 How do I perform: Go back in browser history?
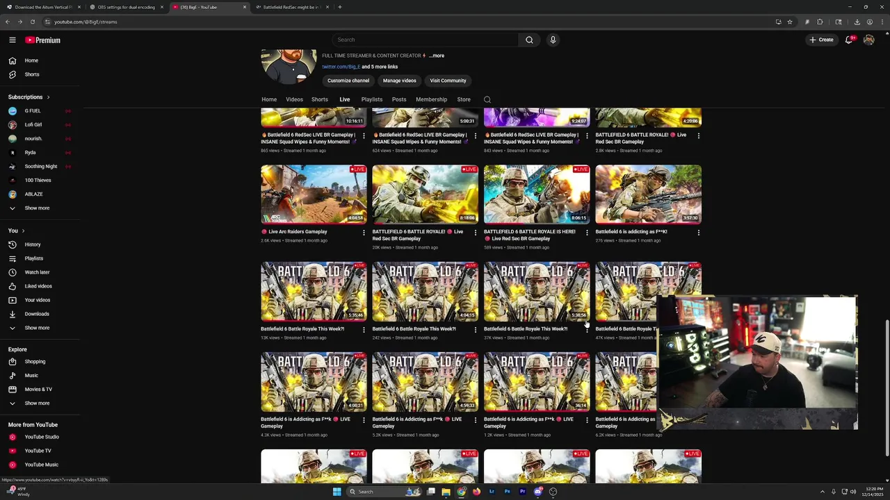(x=7, y=22)
